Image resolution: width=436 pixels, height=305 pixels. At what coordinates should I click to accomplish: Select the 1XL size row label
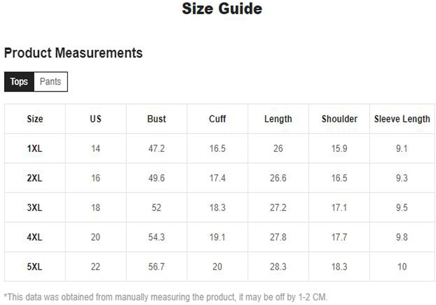(35, 148)
